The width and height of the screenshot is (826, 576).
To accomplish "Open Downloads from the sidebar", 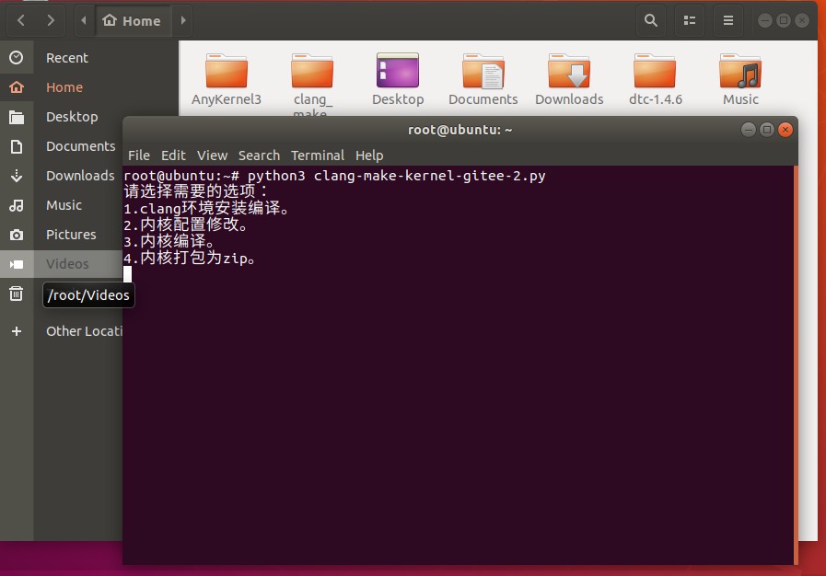I will (x=80, y=176).
